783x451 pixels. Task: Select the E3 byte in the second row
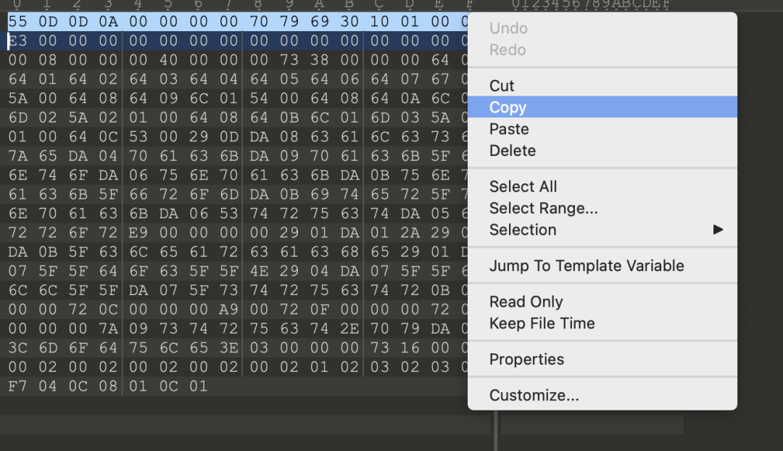coord(17,41)
